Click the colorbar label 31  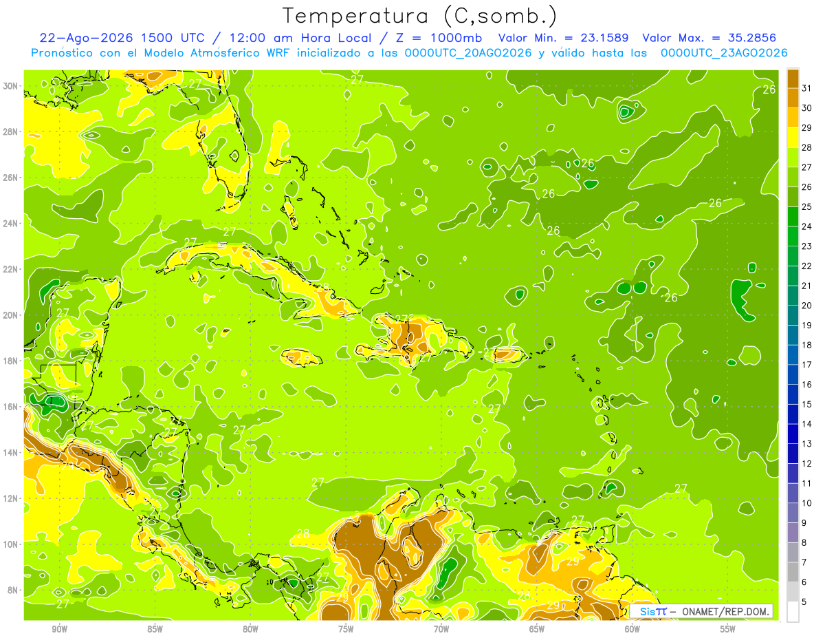point(807,87)
